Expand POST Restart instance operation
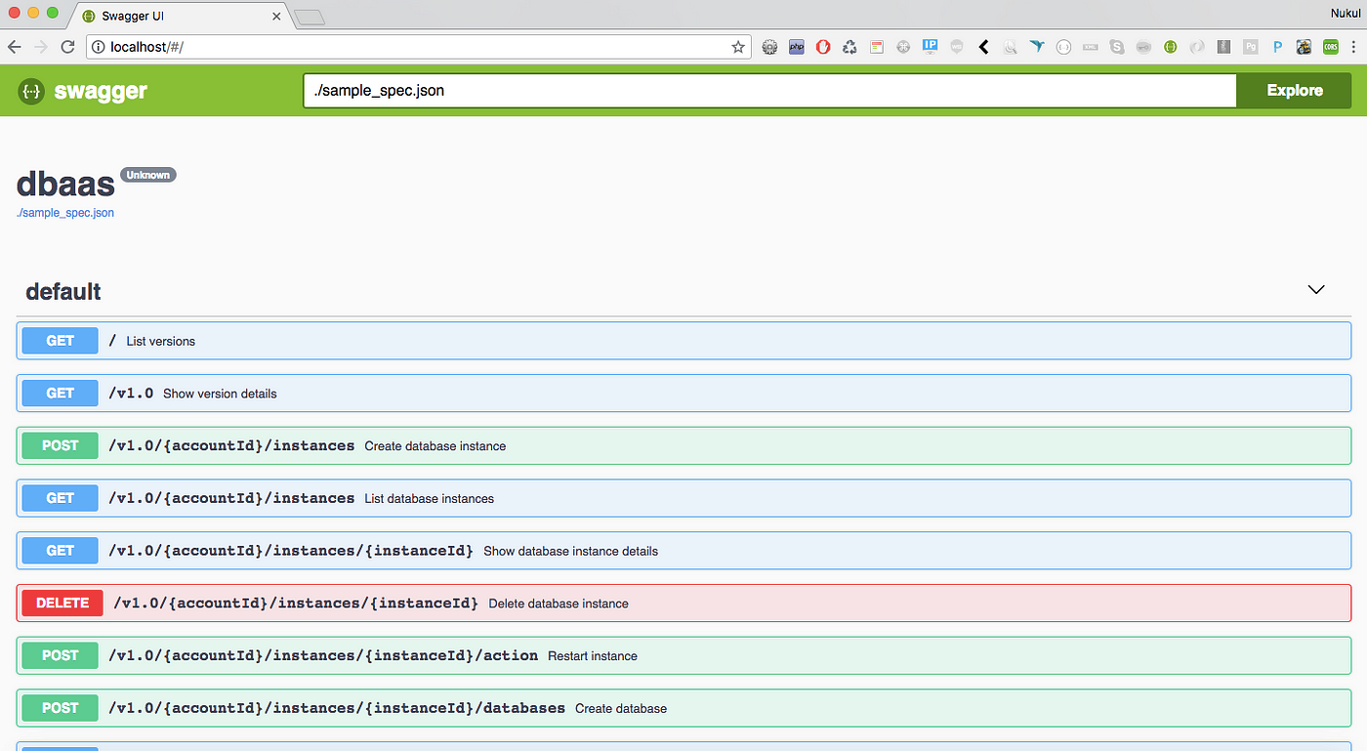 (683, 655)
